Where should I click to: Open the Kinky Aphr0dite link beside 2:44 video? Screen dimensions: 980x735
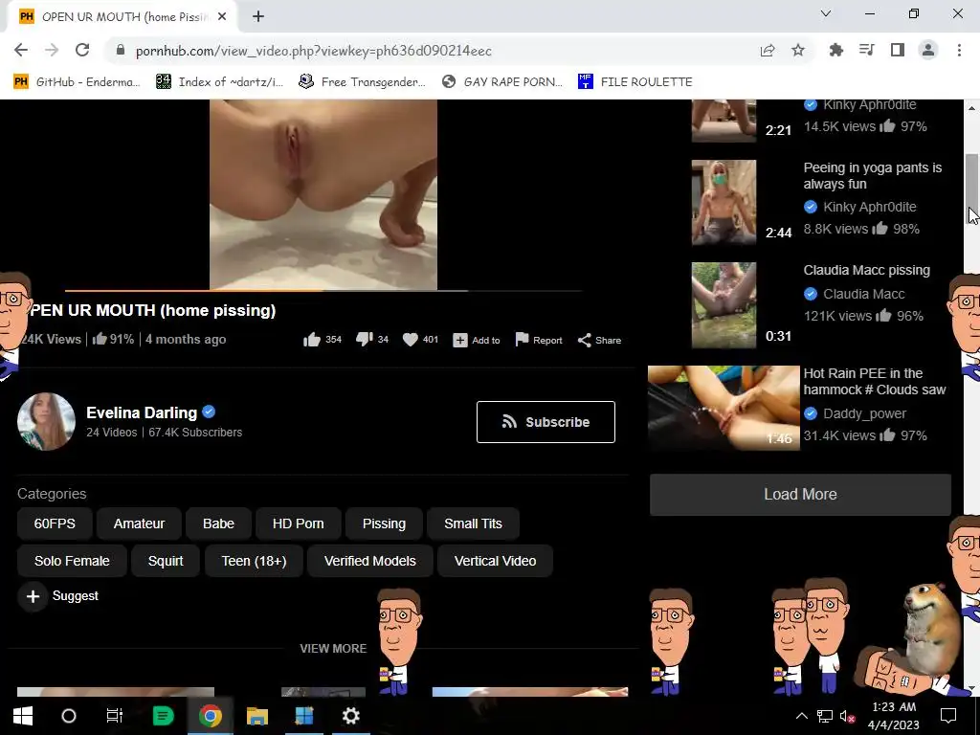coord(869,207)
